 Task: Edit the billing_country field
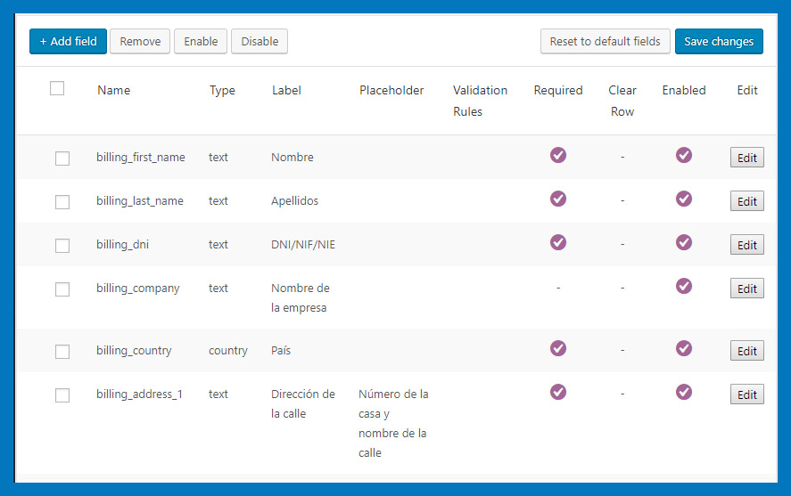coord(747,351)
